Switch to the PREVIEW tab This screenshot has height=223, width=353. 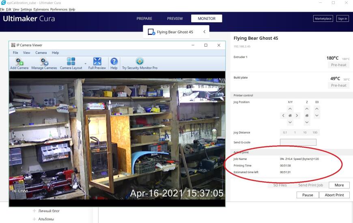[x=175, y=19]
